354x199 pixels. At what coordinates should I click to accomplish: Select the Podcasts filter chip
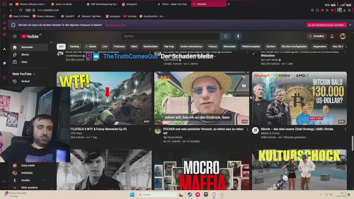119,46
